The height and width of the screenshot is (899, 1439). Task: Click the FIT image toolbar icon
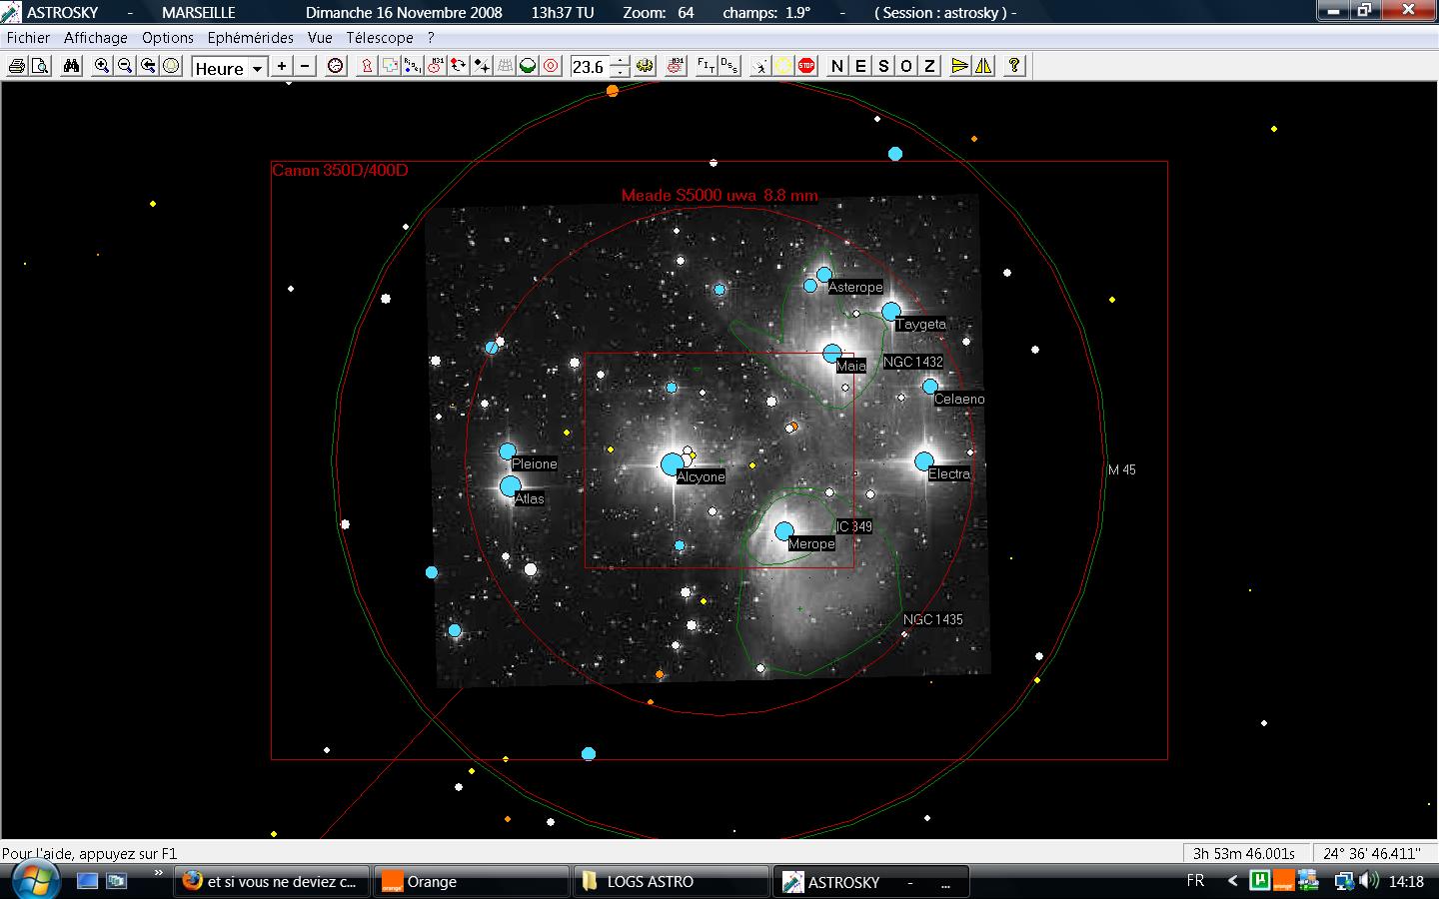click(707, 66)
